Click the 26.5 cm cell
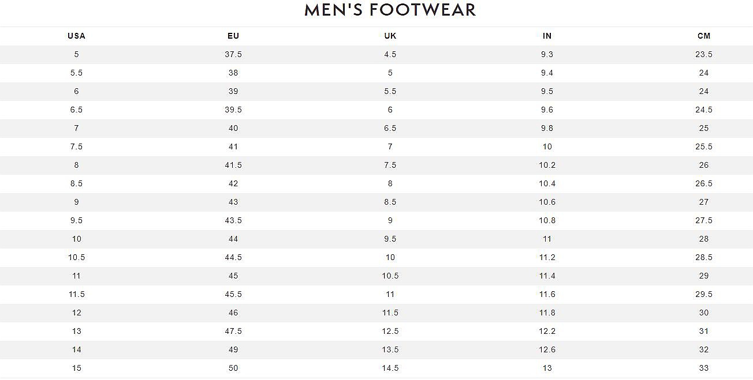 (704, 183)
